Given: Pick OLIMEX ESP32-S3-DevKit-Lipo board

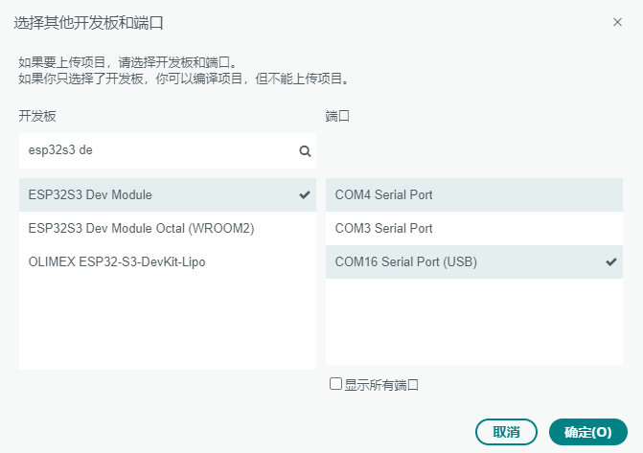Looking at the screenshot, I should (x=117, y=261).
